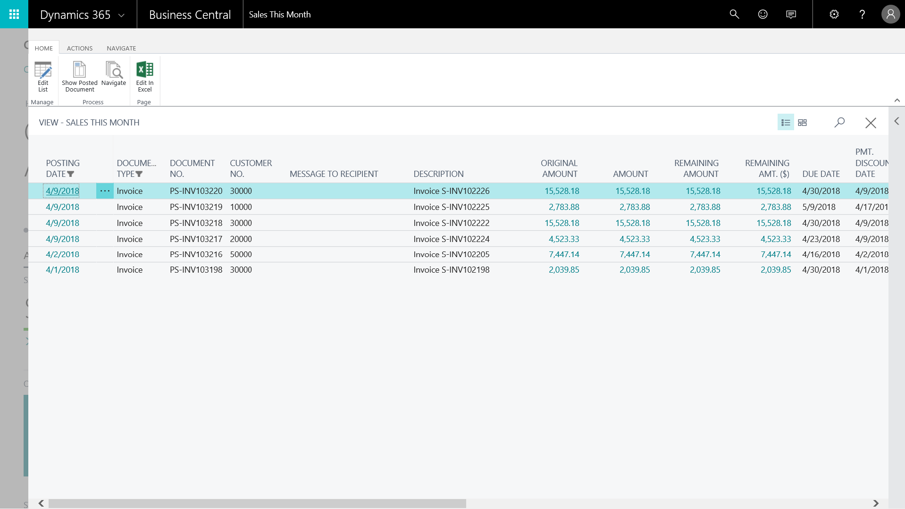Image resolution: width=905 pixels, height=509 pixels.
Task: Collapse the ribbon with the chevron
Action: click(897, 100)
